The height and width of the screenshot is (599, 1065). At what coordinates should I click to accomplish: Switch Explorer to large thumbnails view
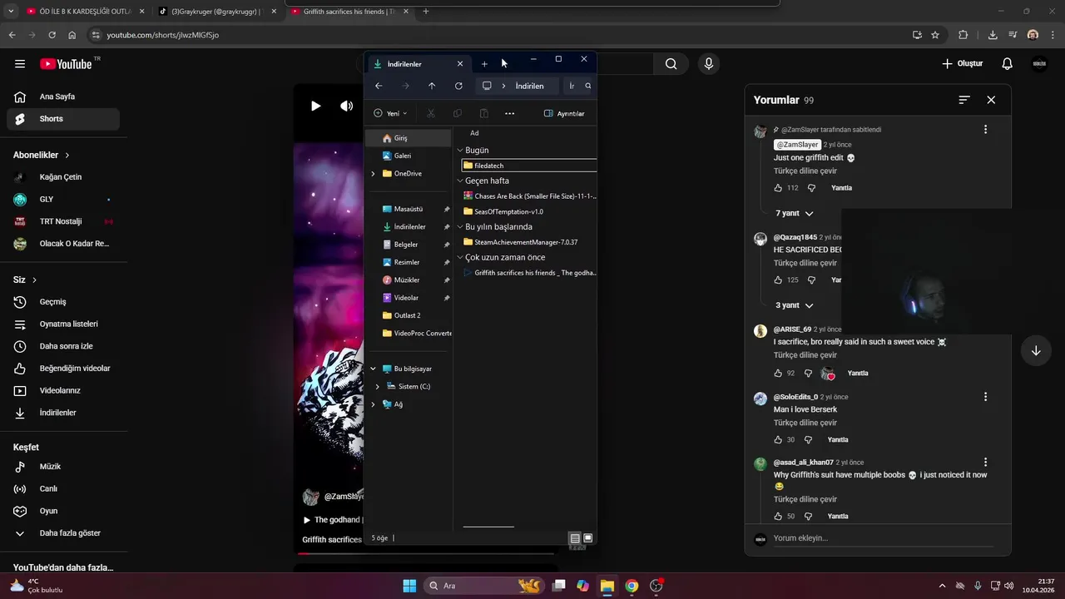(587, 538)
